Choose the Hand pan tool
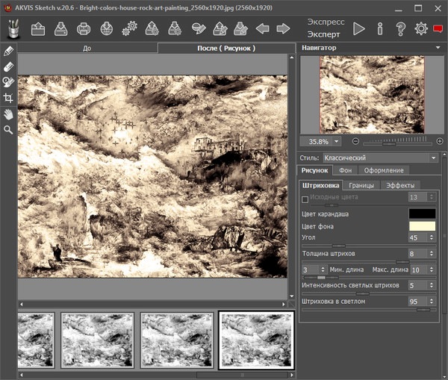Screen dimensions: 448x380 tap(8, 113)
